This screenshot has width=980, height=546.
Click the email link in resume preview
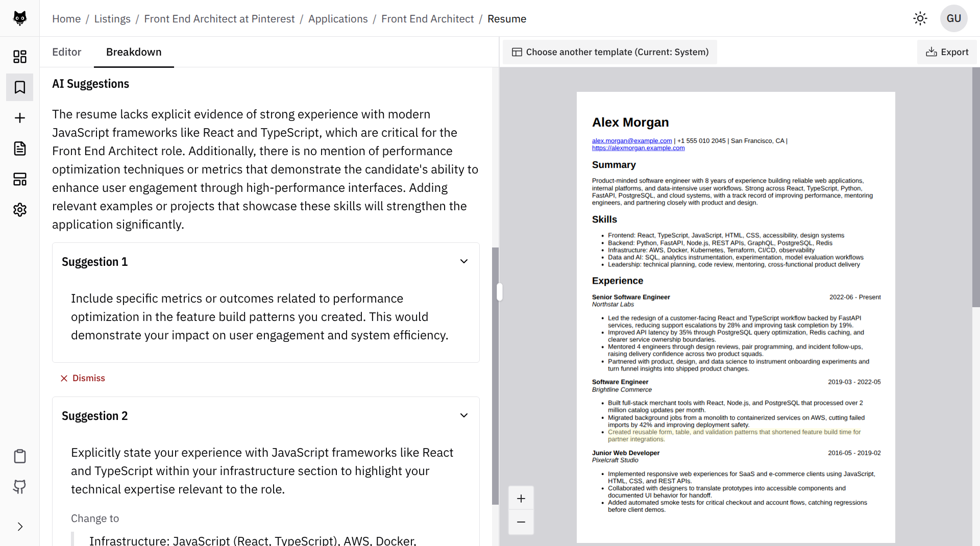point(632,141)
